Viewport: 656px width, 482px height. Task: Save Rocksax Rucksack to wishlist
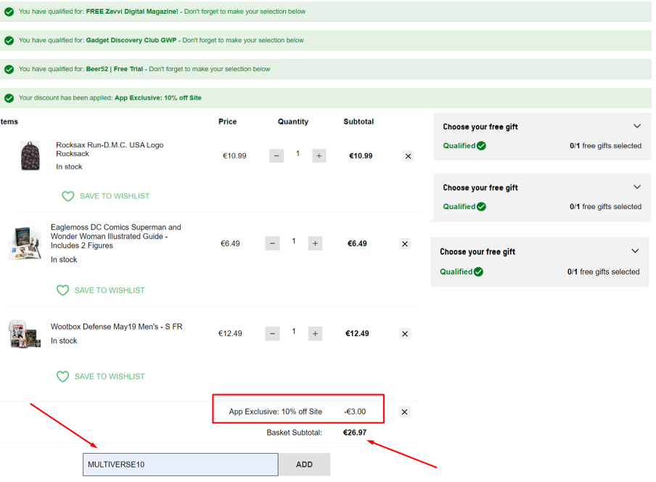(105, 196)
